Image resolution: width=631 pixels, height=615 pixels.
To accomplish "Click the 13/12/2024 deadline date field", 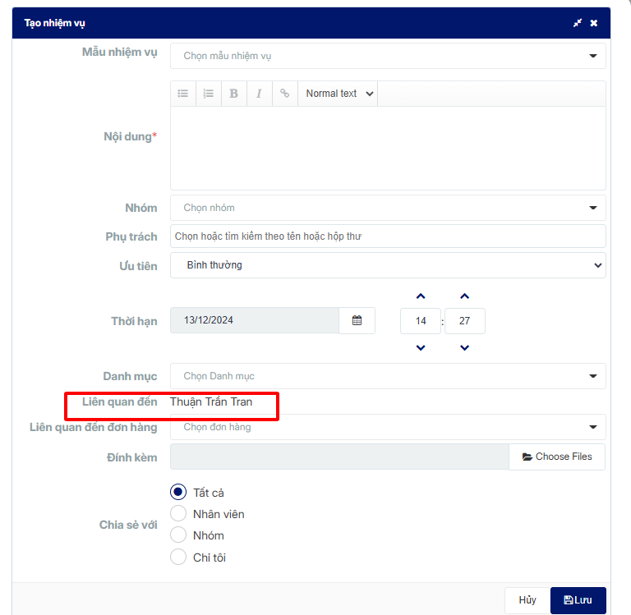I will coord(255,320).
